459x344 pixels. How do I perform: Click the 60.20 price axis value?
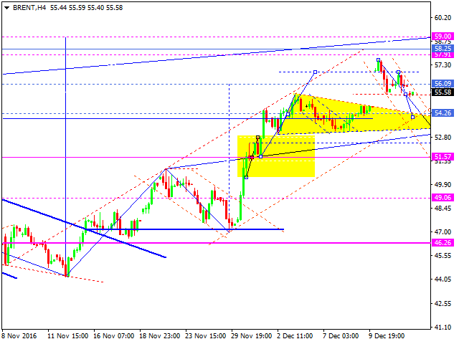coord(443,17)
